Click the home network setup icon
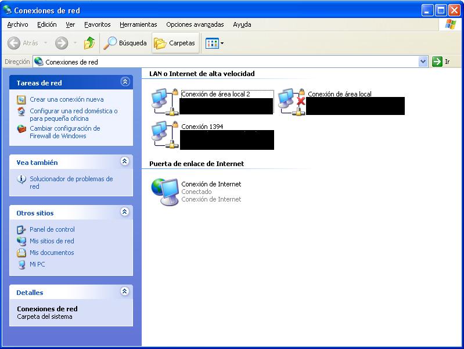The image size is (464, 349). tap(21, 111)
